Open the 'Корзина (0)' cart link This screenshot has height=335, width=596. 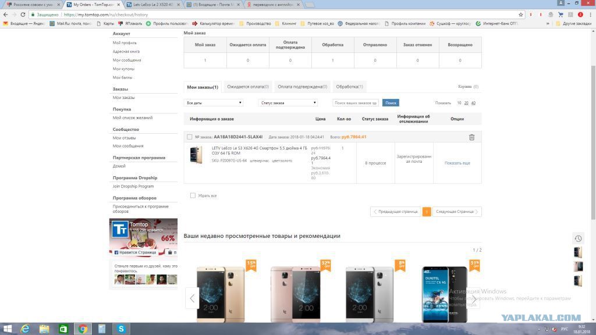[x=469, y=87]
